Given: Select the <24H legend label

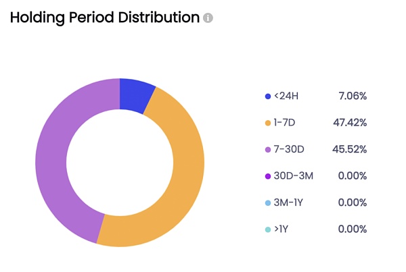Looking at the screenshot, I should [286, 97].
